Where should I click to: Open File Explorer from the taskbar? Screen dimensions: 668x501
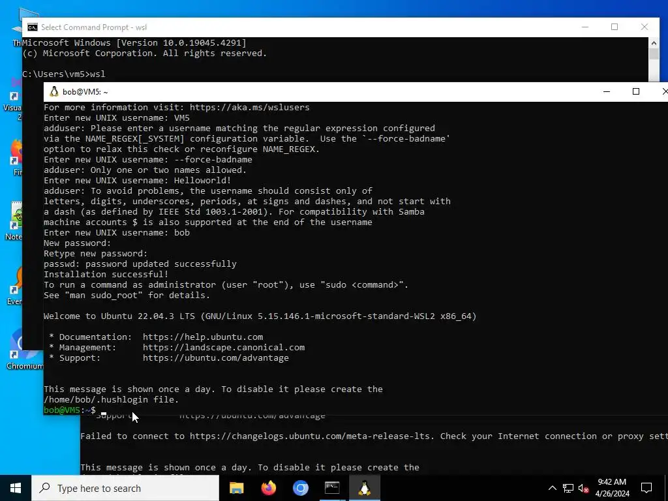pyautogui.click(x=236, y=488)
